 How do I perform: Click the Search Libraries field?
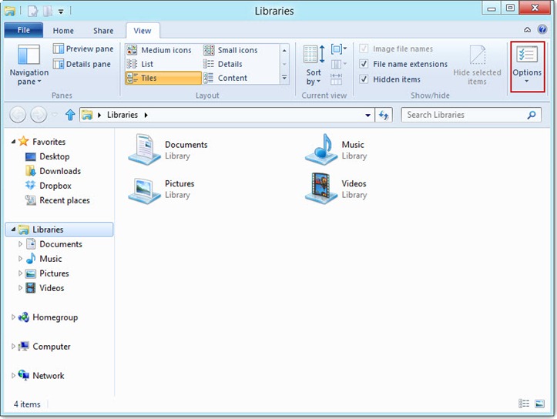coord(465,115)
